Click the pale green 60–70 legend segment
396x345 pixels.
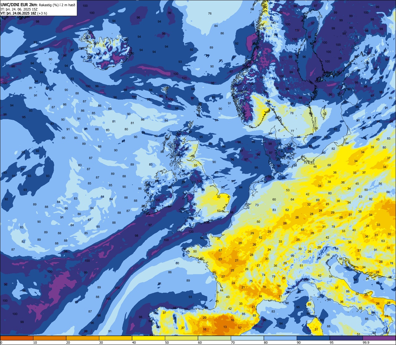[x=214, y=338]
